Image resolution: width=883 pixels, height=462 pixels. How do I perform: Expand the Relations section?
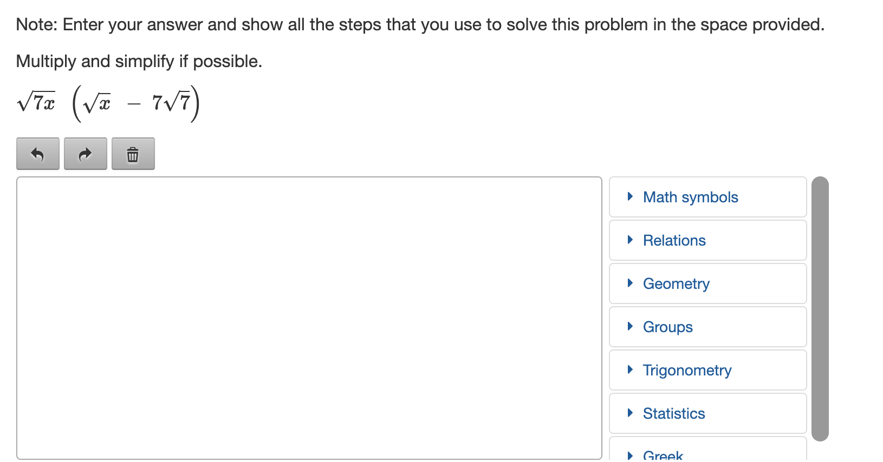(x=707, y=240)
